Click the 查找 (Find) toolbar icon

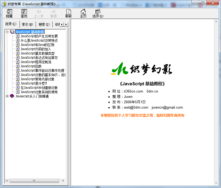(x=24, y=13)
